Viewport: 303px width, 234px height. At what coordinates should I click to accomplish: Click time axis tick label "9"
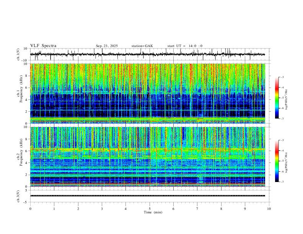pyautogui.click(x=245, y=209)
